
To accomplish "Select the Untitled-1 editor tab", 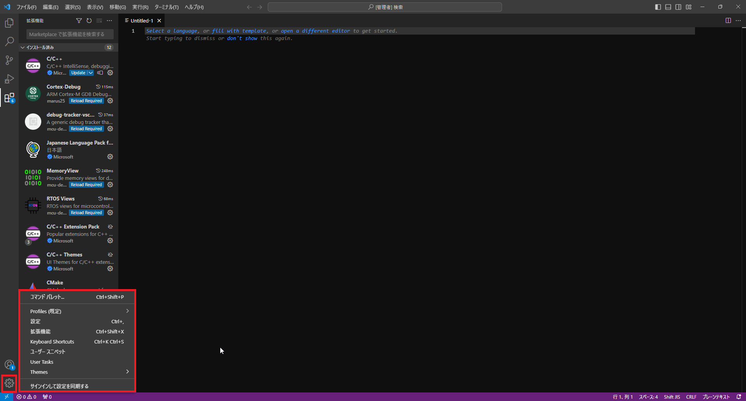I will (142, 21).
